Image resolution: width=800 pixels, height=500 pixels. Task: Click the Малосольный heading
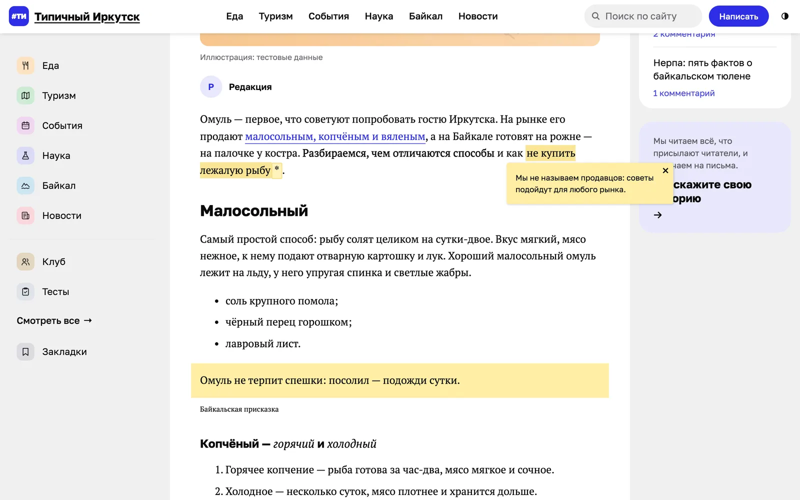[x=254, y=210]
